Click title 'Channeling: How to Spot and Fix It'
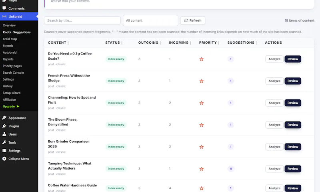This screenshot has height=192, width=320. [x=72, y=100]
